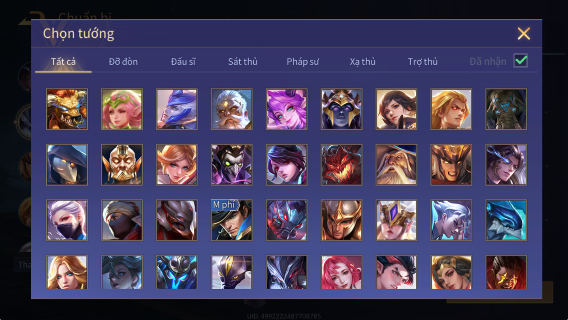Select the gas-mask soldier hero portrait
This screenshot has height=320, width=568.
coord(506,109)
